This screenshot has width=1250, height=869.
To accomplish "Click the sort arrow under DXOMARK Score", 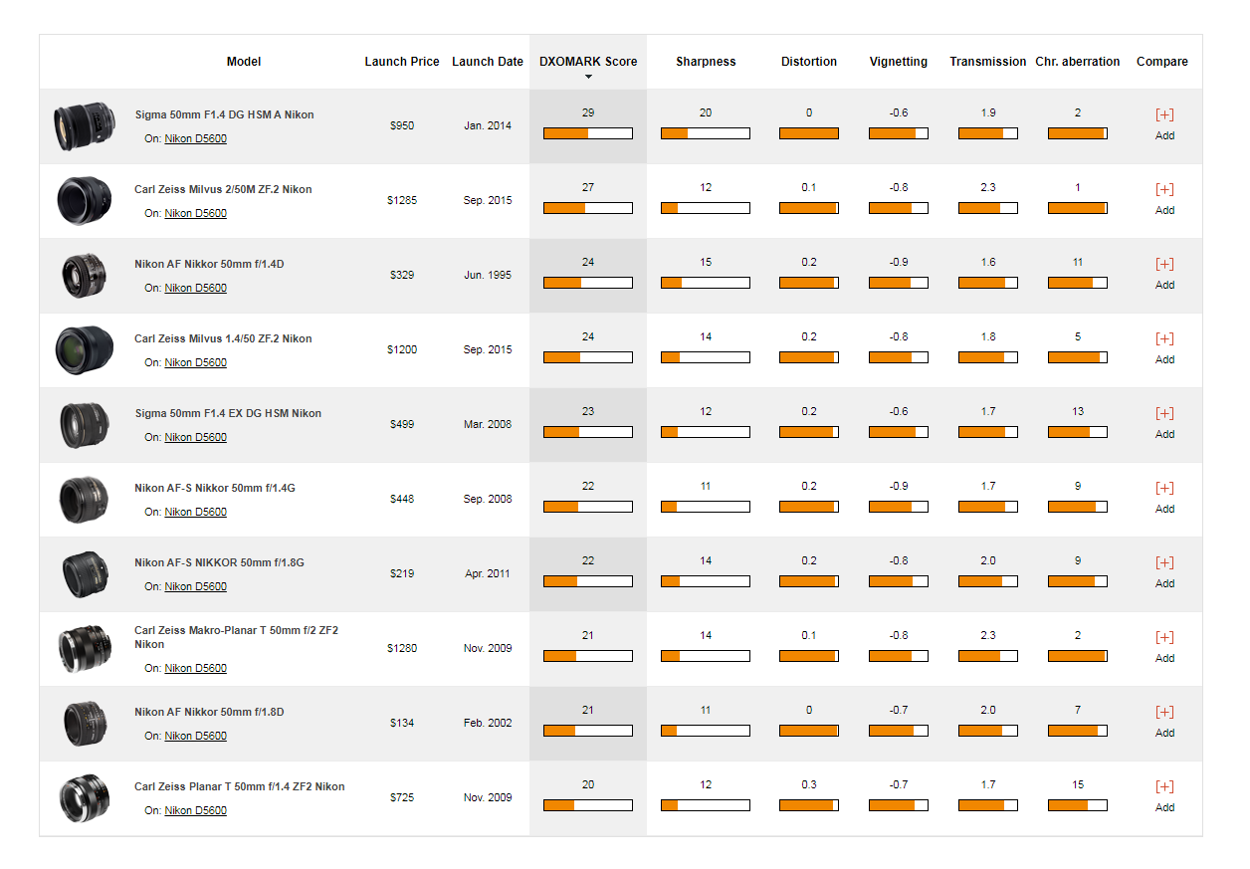I will tap(588, 77).
